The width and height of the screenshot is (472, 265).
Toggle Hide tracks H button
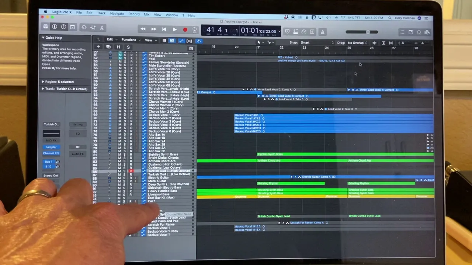point(118,47)
